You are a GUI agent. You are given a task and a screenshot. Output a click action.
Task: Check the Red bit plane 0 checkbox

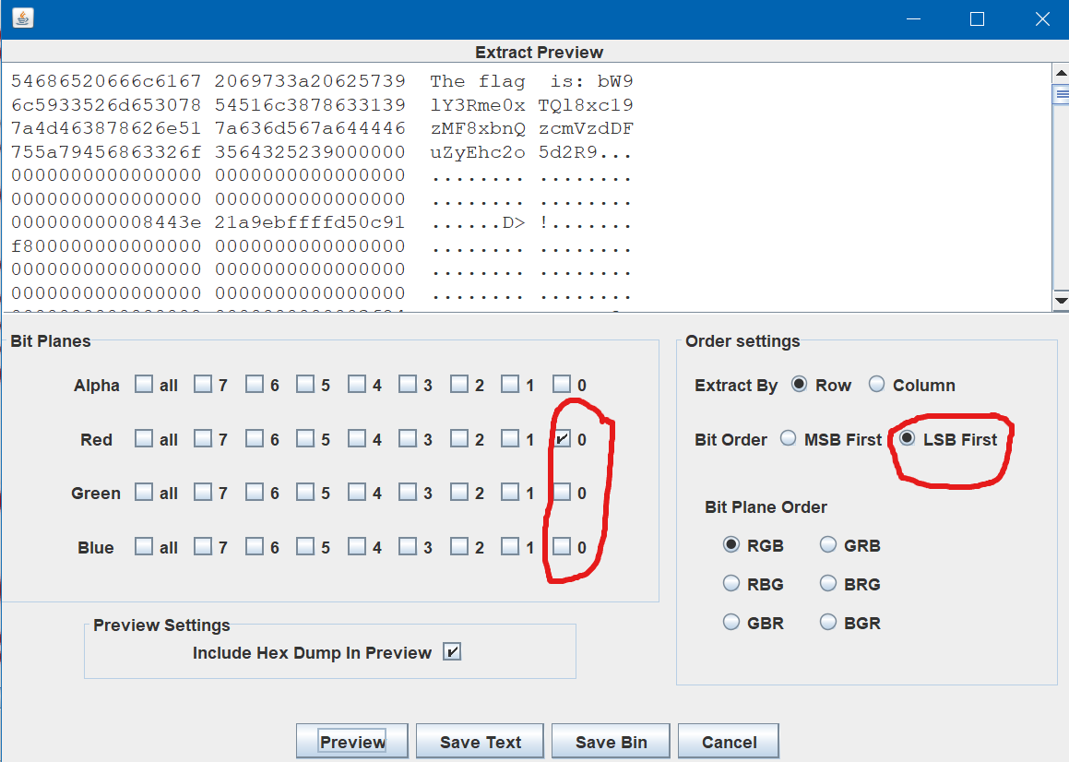point(562,439)
